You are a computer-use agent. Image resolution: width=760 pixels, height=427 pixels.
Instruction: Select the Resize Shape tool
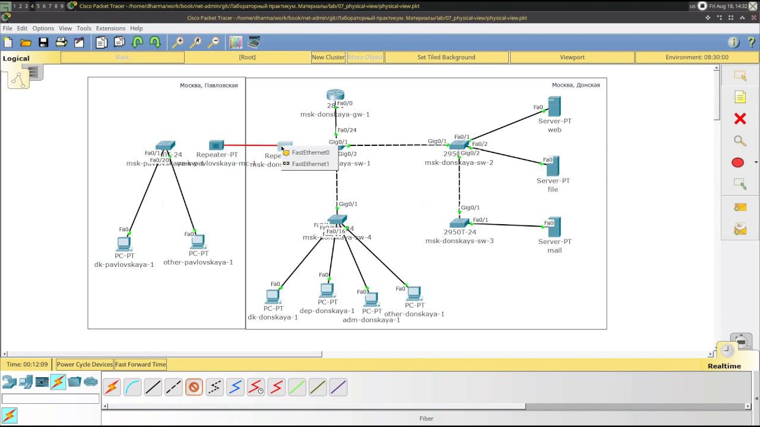click(740, 184)
